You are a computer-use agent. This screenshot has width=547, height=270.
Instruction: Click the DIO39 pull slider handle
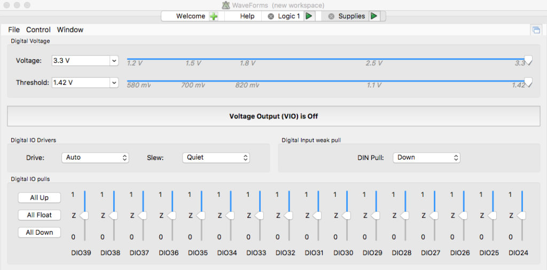[x=84, y=216]
